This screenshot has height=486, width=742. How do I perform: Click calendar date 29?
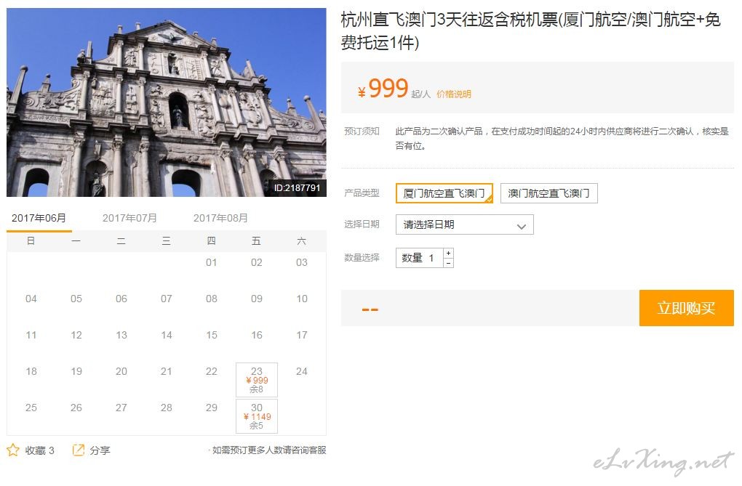(x=212, y=408)
